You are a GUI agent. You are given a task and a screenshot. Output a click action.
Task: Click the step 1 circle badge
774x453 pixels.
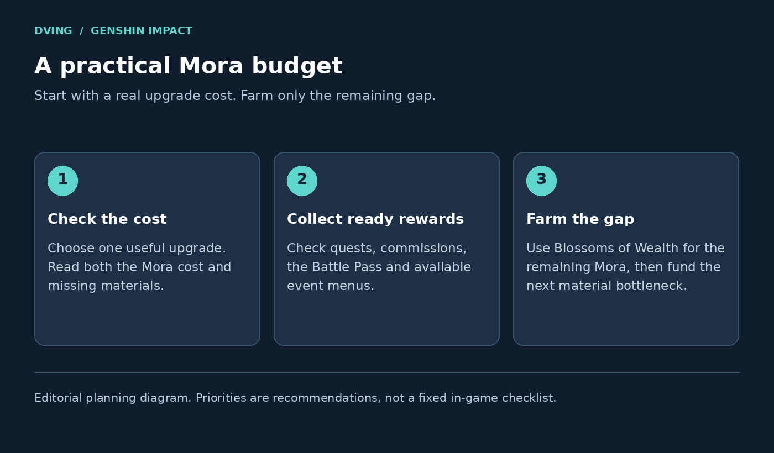click(62, 181)
